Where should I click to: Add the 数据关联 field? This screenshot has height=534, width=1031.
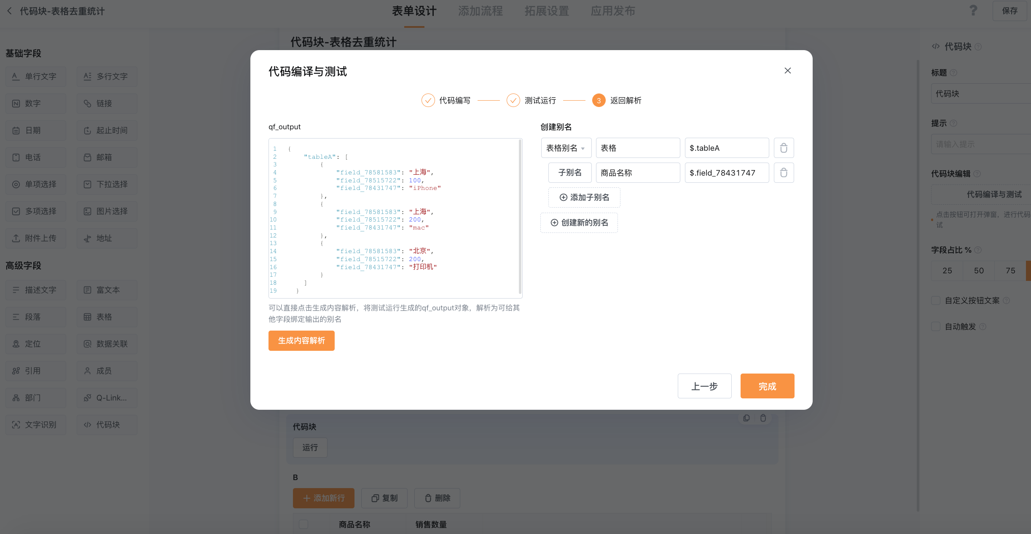coord(107,344)
